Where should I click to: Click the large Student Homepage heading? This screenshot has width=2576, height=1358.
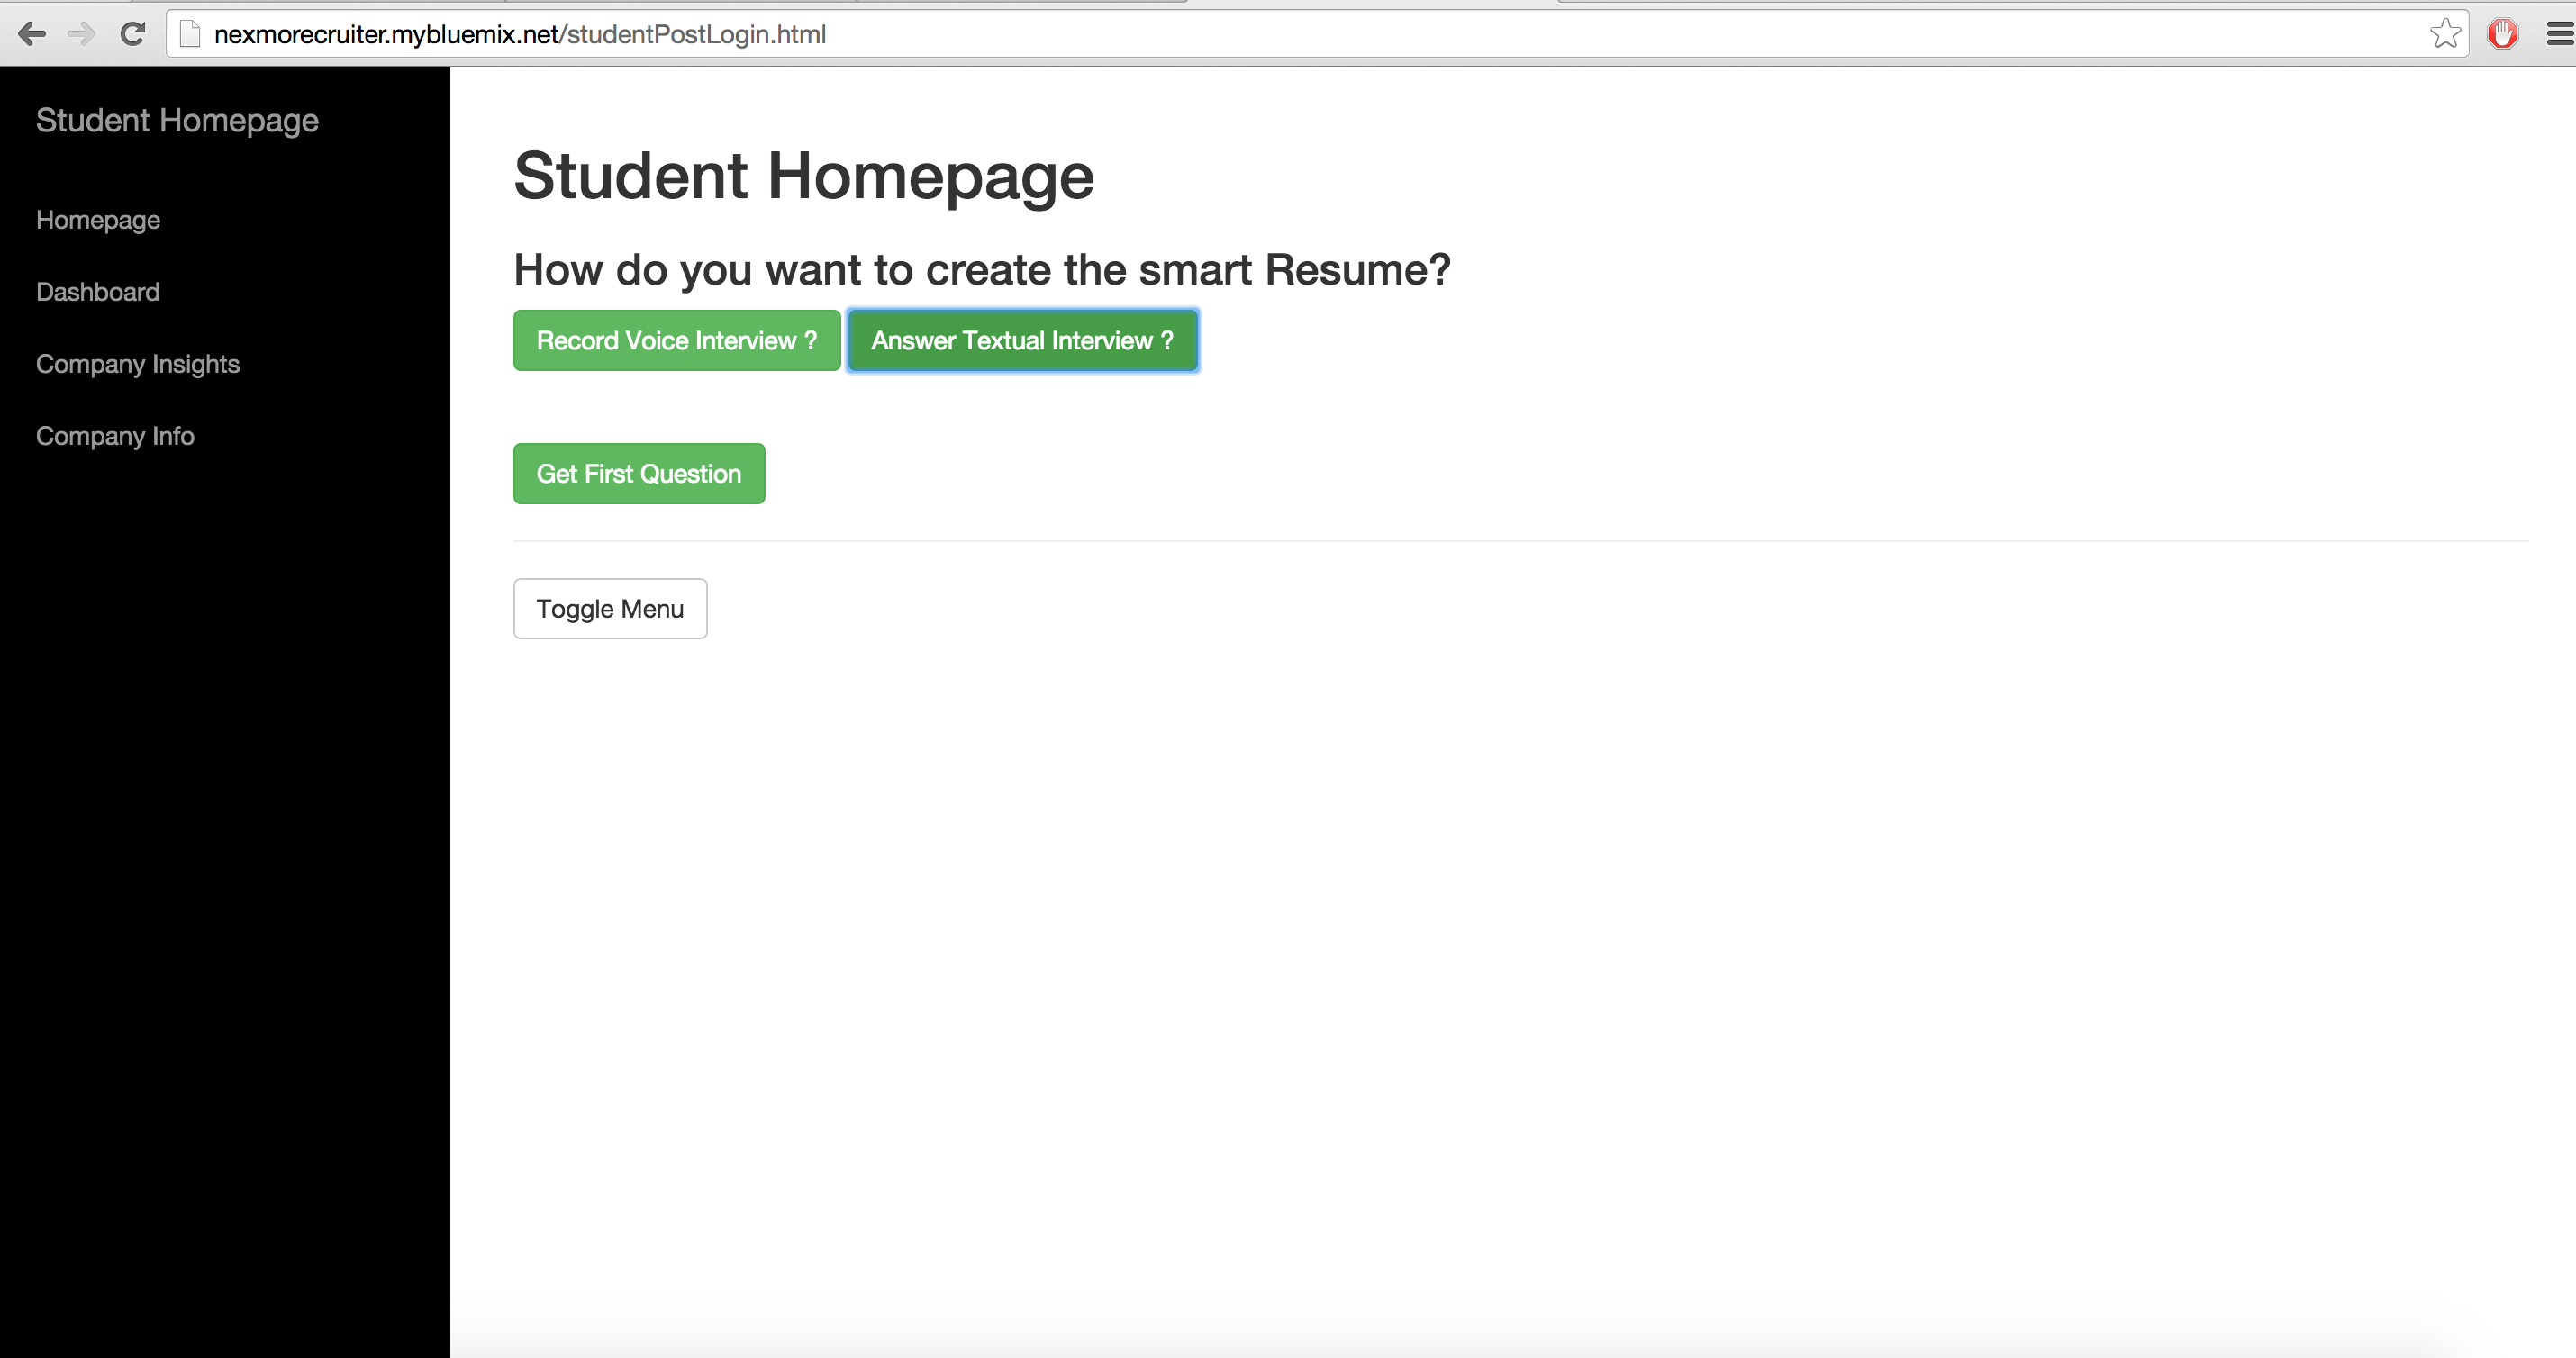point(803,176)
